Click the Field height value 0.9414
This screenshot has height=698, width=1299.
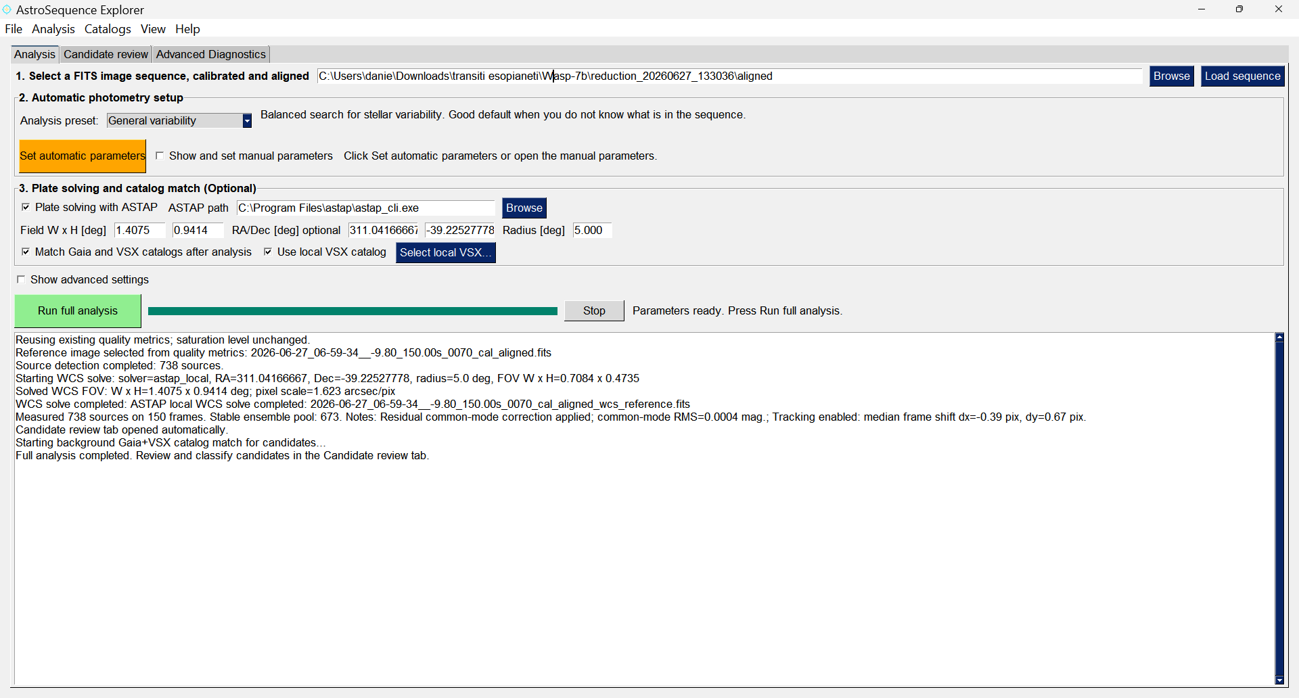pyautogui.click(x=198, y=230)
